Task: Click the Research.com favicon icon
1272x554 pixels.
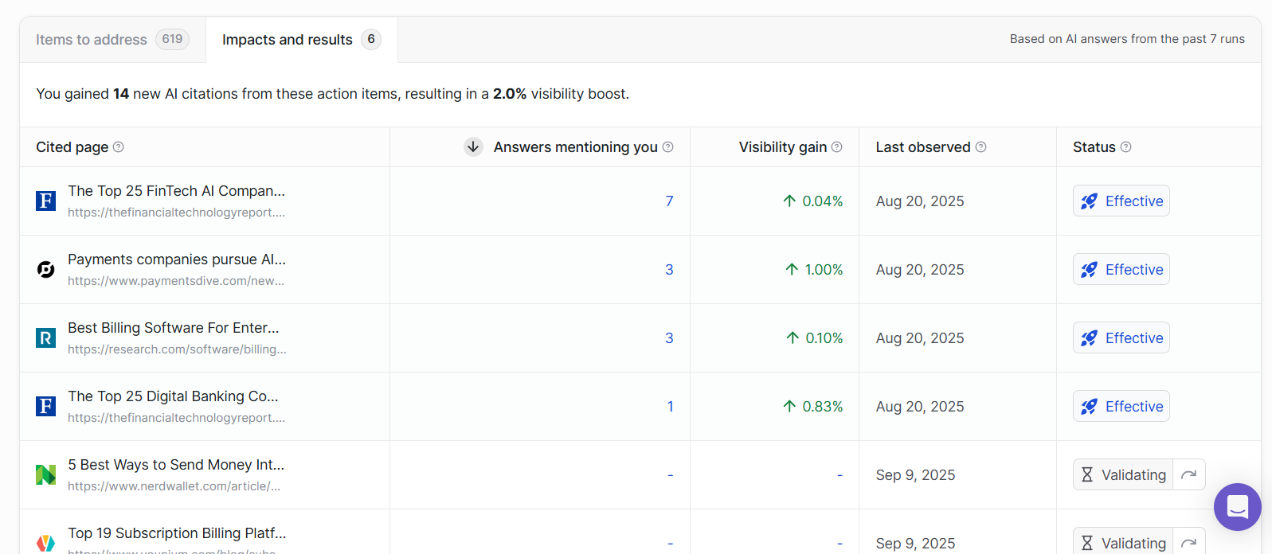Action: (46, 338)
